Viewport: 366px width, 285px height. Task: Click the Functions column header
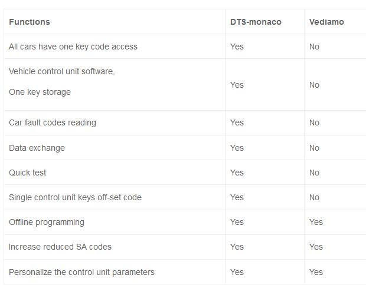coord(30,22)
